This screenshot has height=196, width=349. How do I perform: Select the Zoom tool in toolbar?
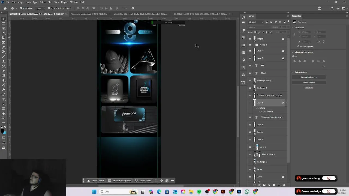(4, 118)
